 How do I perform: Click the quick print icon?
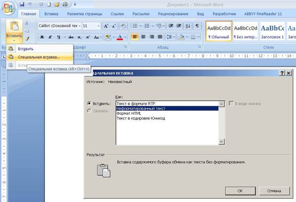point(65,4)
